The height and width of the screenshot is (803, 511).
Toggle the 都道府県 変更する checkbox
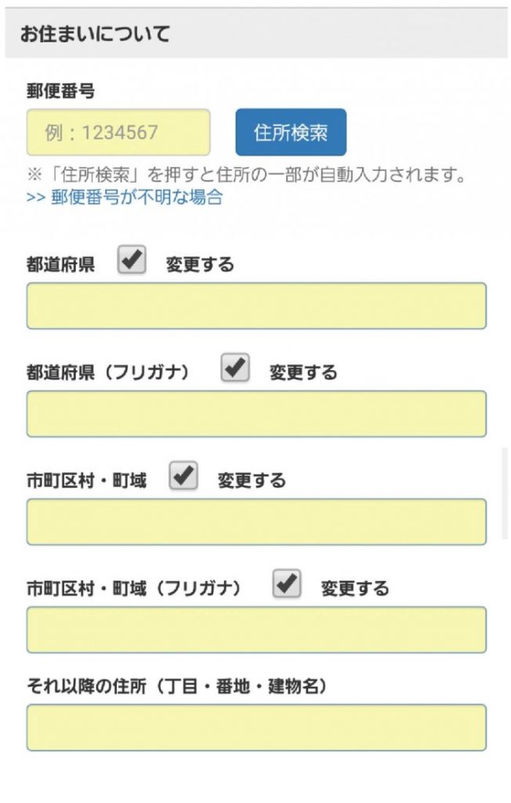132,262
